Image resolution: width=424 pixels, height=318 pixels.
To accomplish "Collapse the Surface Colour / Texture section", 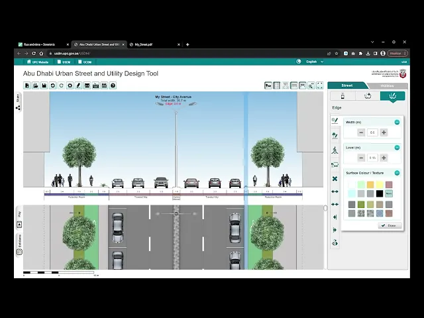I will click(397, 173).
